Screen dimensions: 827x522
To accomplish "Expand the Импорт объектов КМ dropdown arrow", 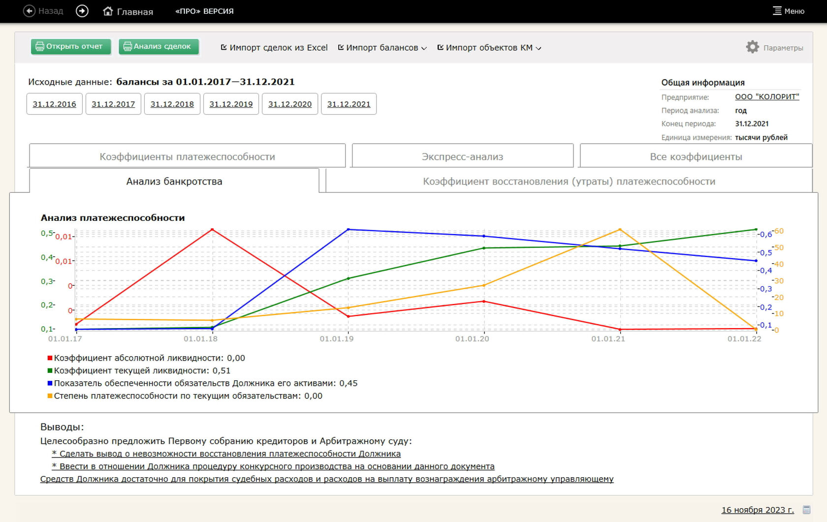I will 539,48.
